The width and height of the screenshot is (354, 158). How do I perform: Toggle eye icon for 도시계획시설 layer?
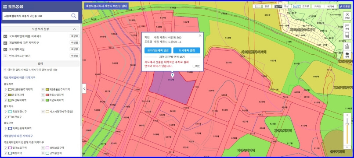[5, 49]
